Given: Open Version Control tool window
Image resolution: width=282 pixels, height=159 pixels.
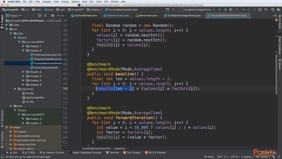Looking at the screenshot, I should click(x=52, y=152).
